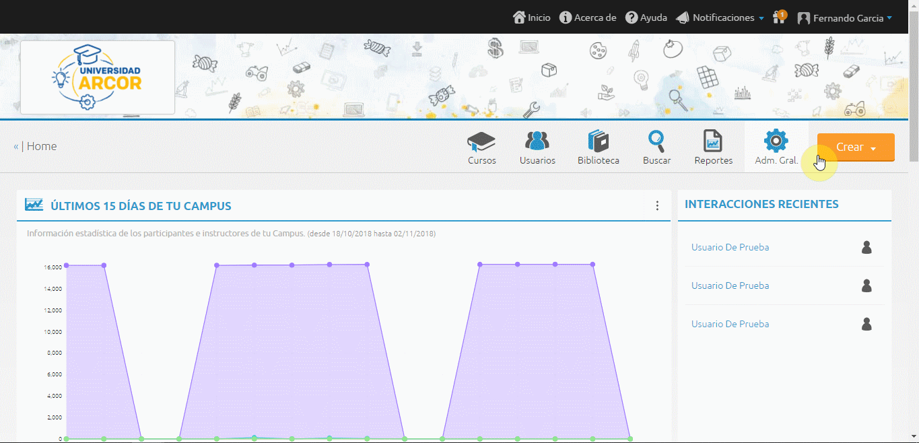Image resolution: width=919 pixels, height=443 pixels.
Task: Click the Acerca de info icon
Action: (x=566, y=18)
